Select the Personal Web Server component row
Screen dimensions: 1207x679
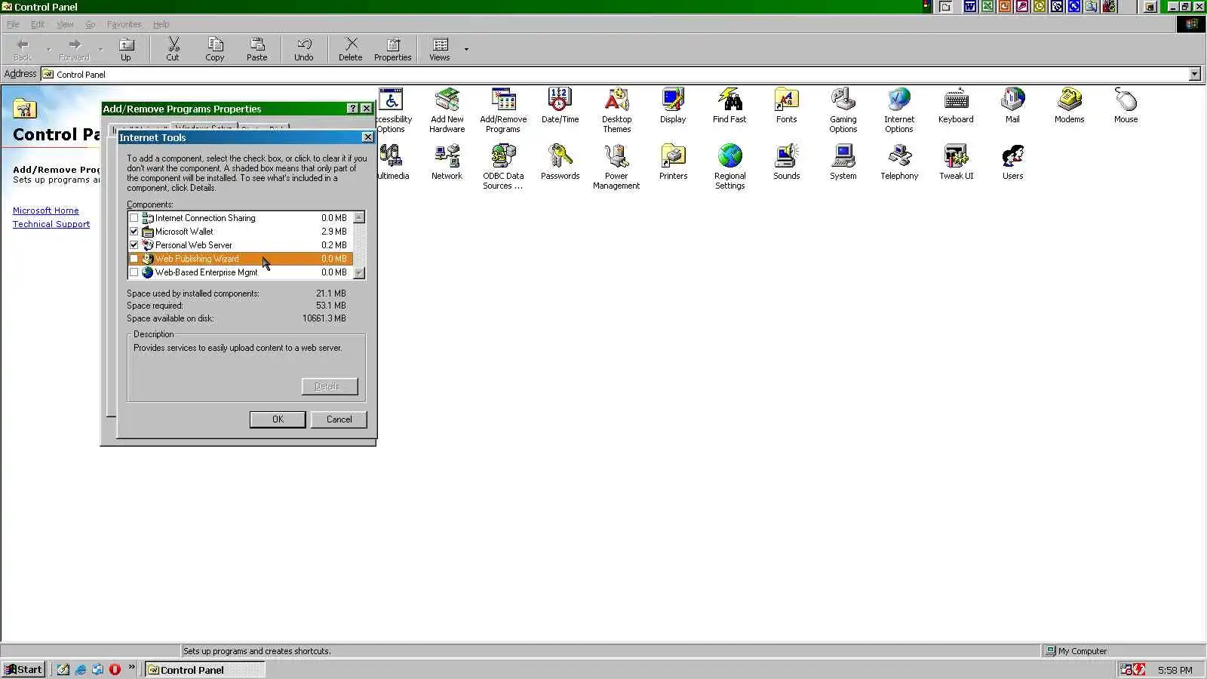point(240,245)
